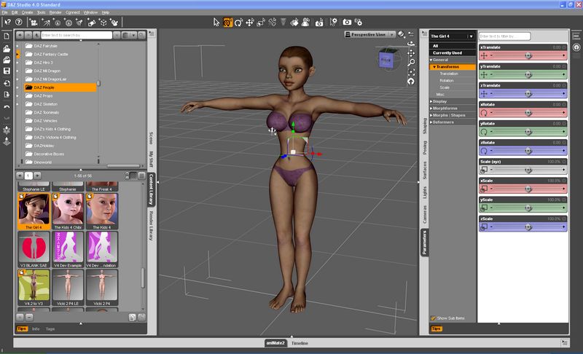This screenshot has width=583, height=354.
Task: Expand the Deformers parameter group
Action: click(x=431, y=122)
